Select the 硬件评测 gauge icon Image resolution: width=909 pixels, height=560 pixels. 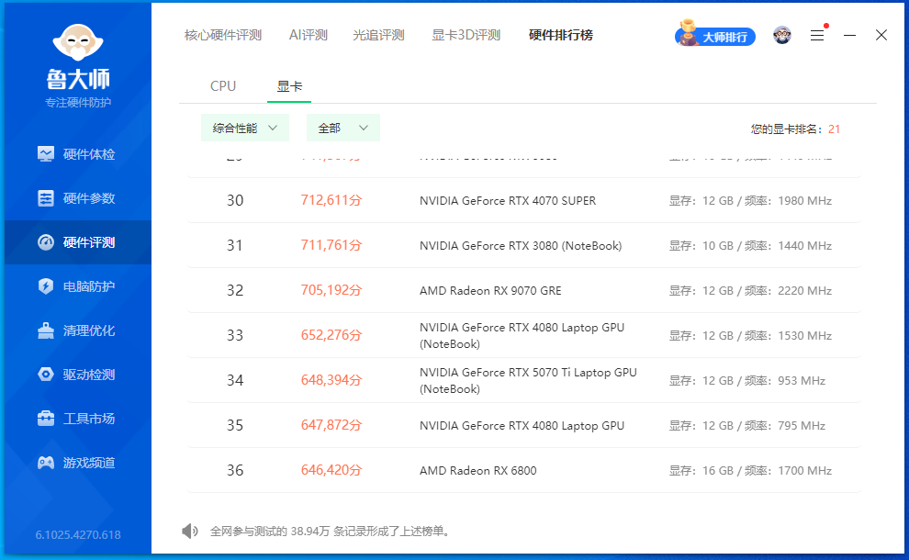[x=46, y=242]
